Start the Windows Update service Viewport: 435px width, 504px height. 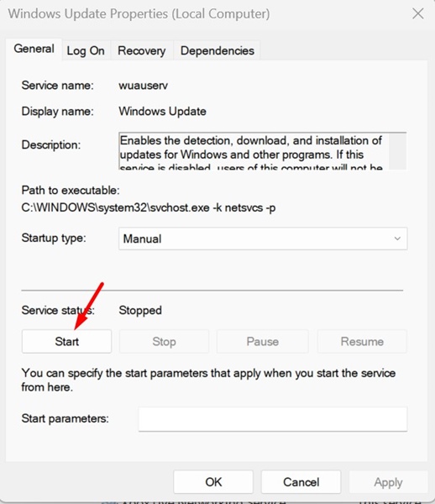pos(66,341)
